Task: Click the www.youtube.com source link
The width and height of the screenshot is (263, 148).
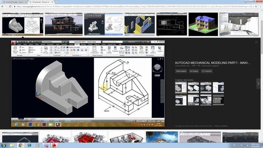Action: (x=182, y=66)
